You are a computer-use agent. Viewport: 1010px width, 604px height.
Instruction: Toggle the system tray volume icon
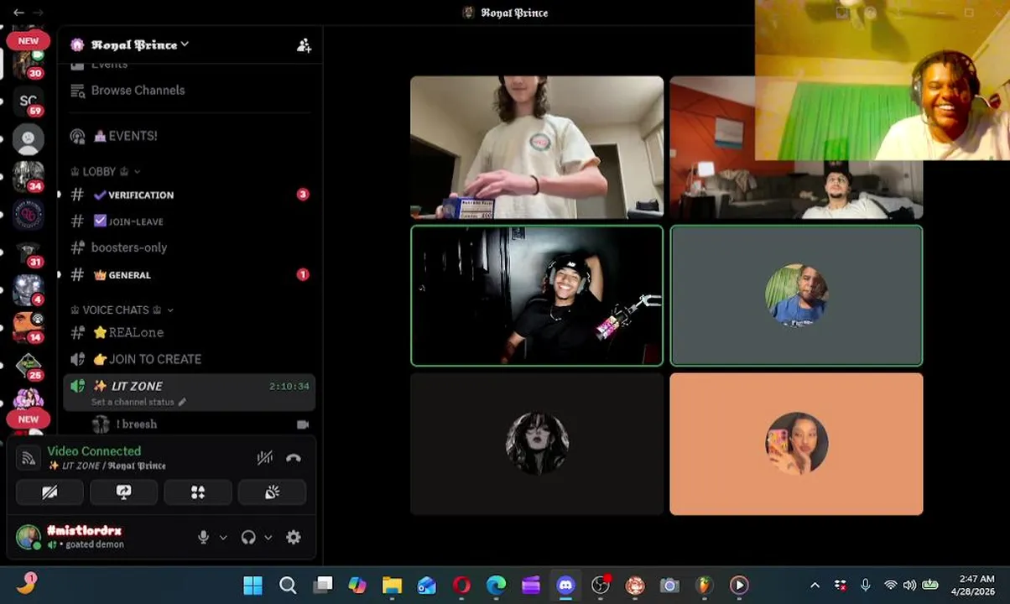tap(910, 585)
